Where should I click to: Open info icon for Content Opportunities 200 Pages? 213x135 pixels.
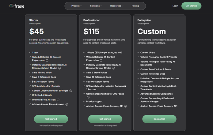click(88, 97)
